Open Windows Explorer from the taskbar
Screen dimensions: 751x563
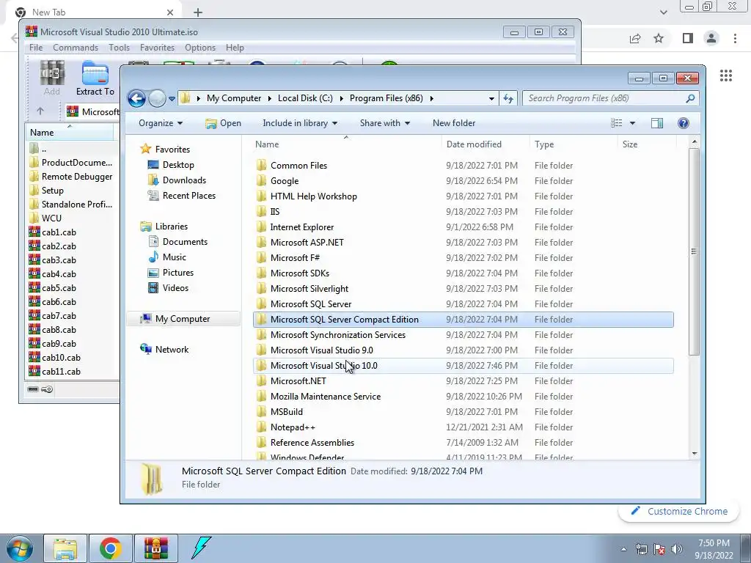pyautogui.click(x=65, y=548)
